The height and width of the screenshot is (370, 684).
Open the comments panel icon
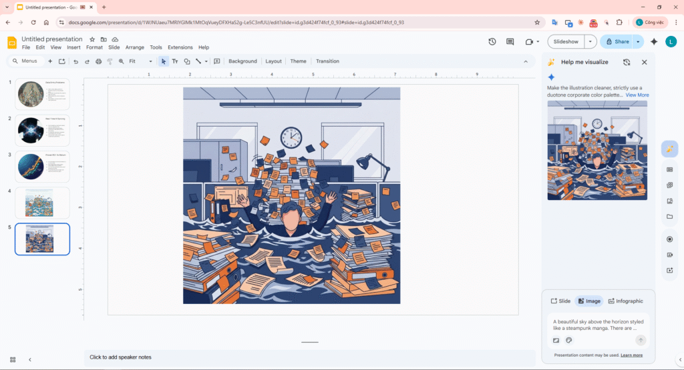click(x=510, y=41)
